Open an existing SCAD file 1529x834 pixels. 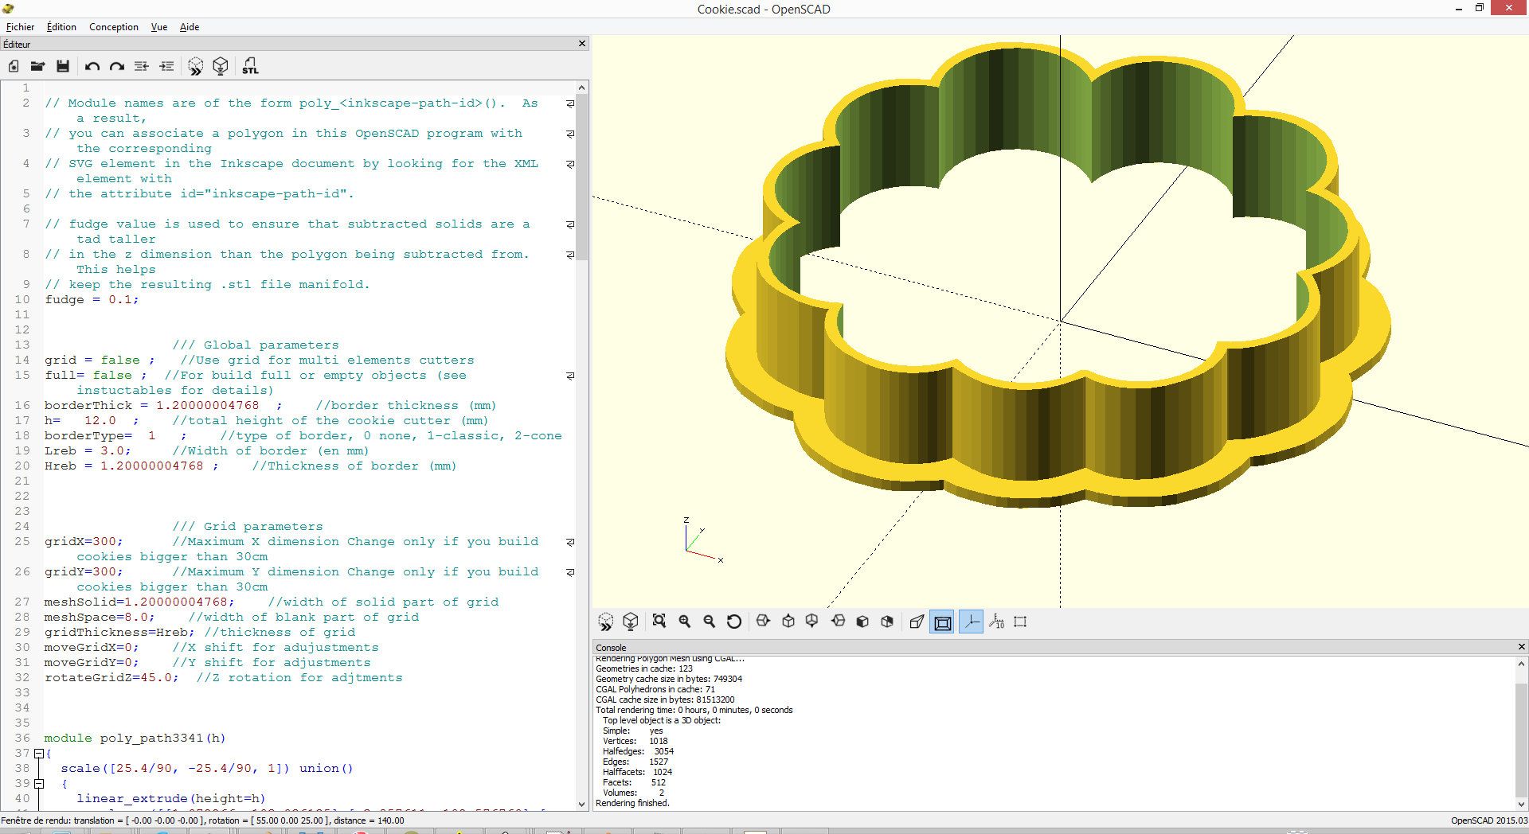click(x=37, y=66)
